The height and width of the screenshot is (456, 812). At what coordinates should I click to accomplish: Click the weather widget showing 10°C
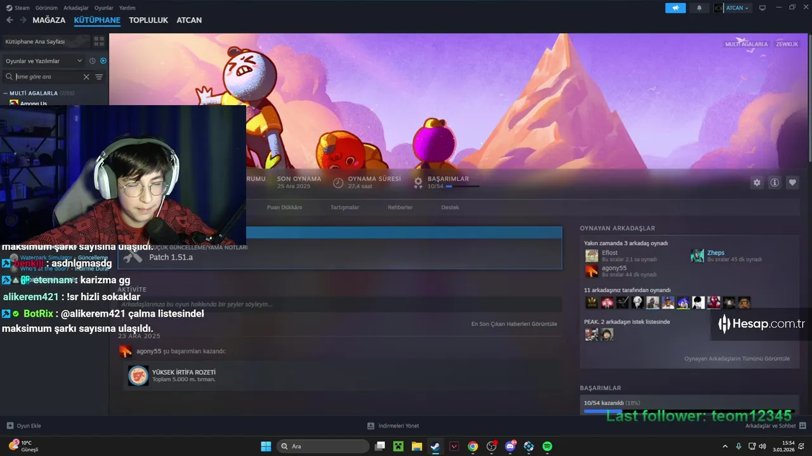[23, 446]
